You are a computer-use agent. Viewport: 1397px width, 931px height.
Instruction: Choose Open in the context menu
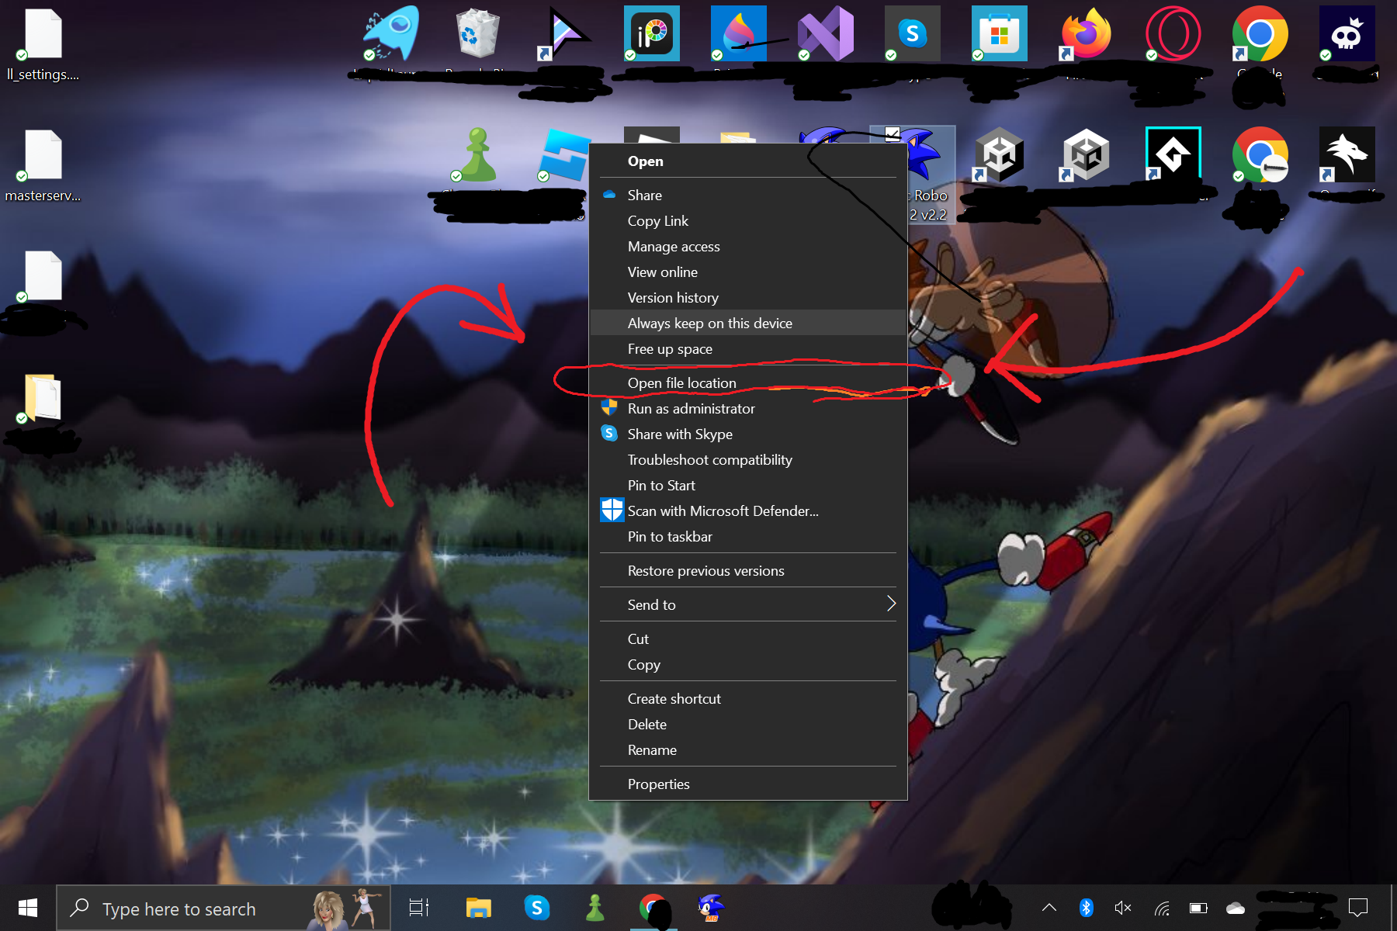click(748, 161)
